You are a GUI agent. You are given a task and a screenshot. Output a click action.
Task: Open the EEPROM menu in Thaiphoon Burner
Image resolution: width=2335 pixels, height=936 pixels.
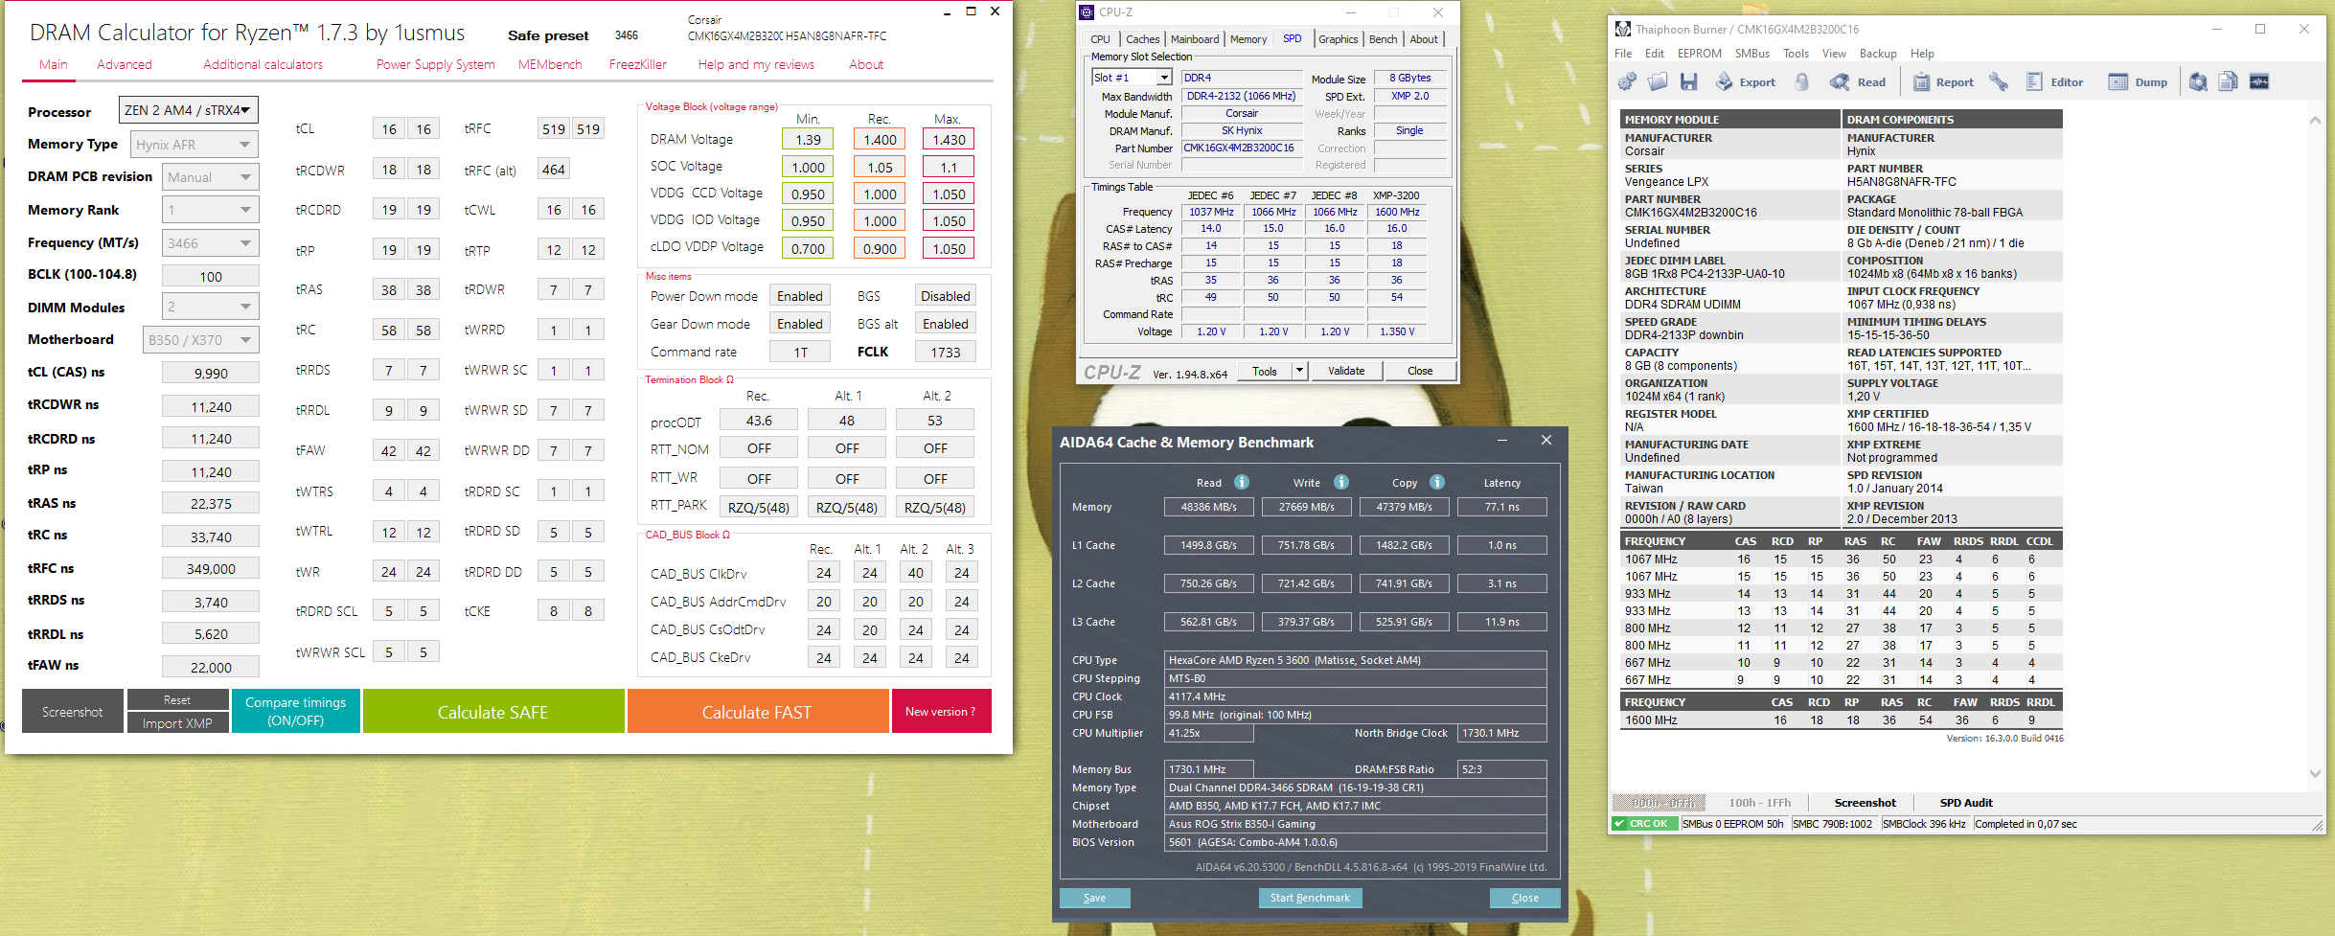coord(1699,54)
